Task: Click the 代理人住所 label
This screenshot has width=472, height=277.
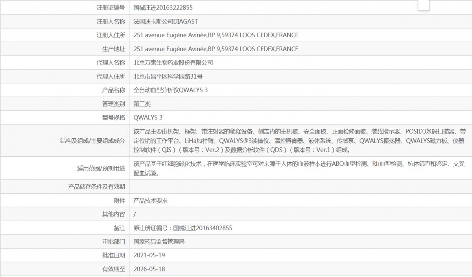Action: (x=111, y=76)
